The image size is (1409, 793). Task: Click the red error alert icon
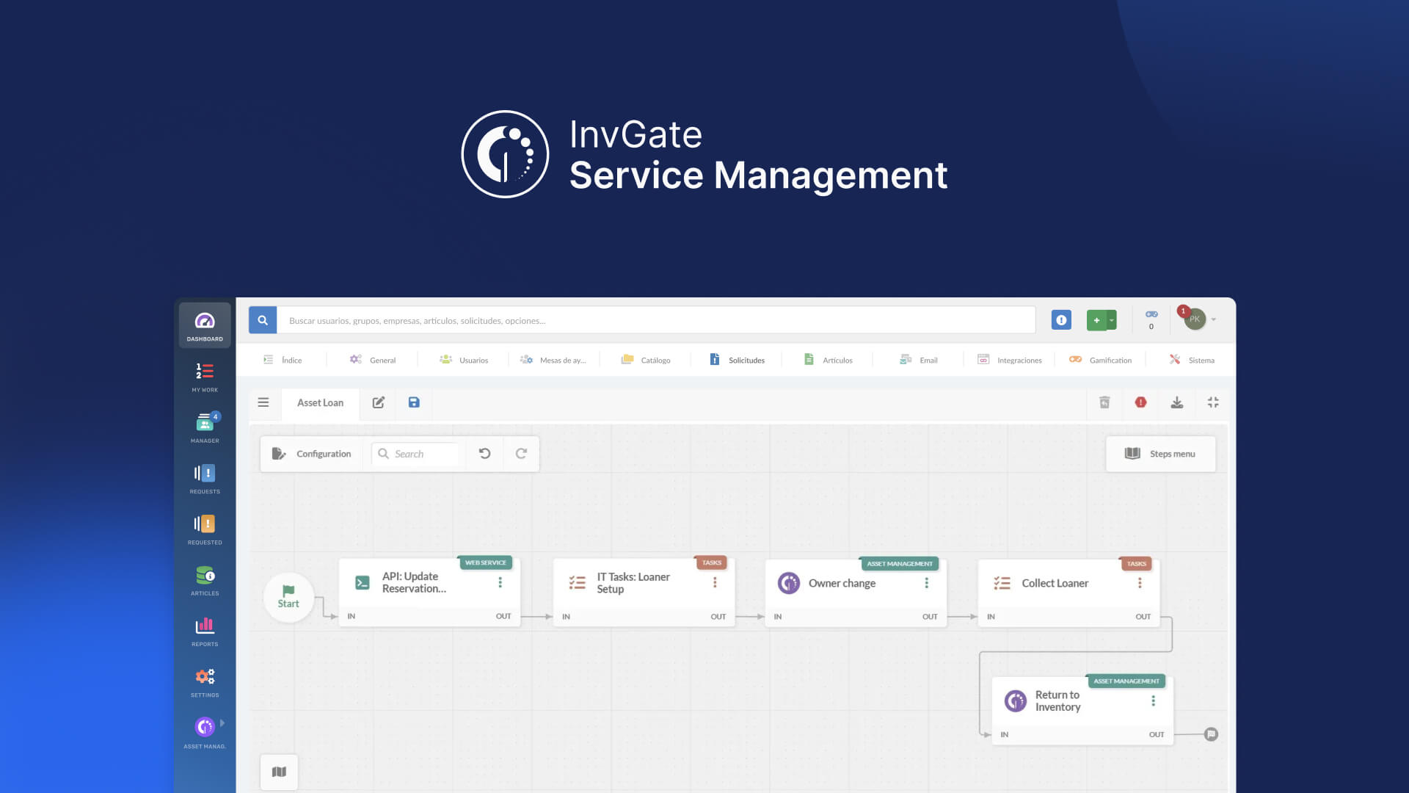click(x=1140, y=402)
